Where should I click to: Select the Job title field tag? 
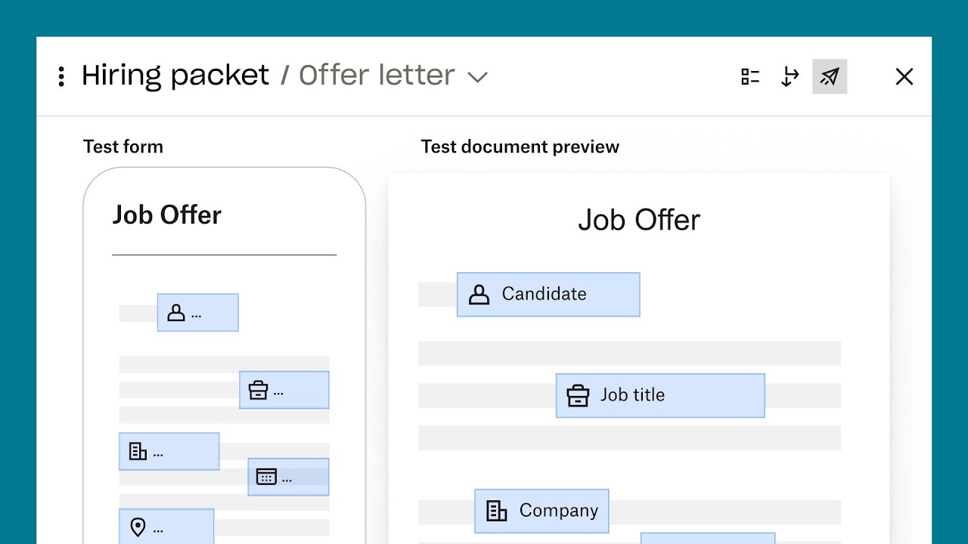[660, 395]
